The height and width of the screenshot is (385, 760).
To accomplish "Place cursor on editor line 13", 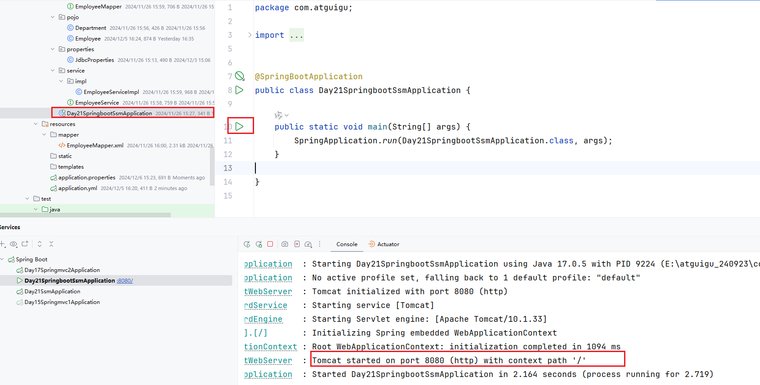I will point(506,168).
